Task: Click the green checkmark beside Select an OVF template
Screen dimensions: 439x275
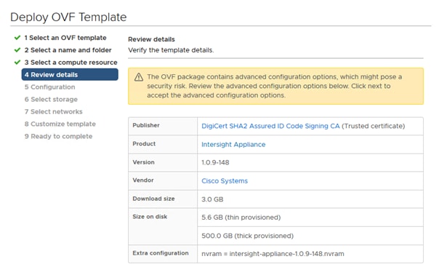Action: (x=17, y=38)
